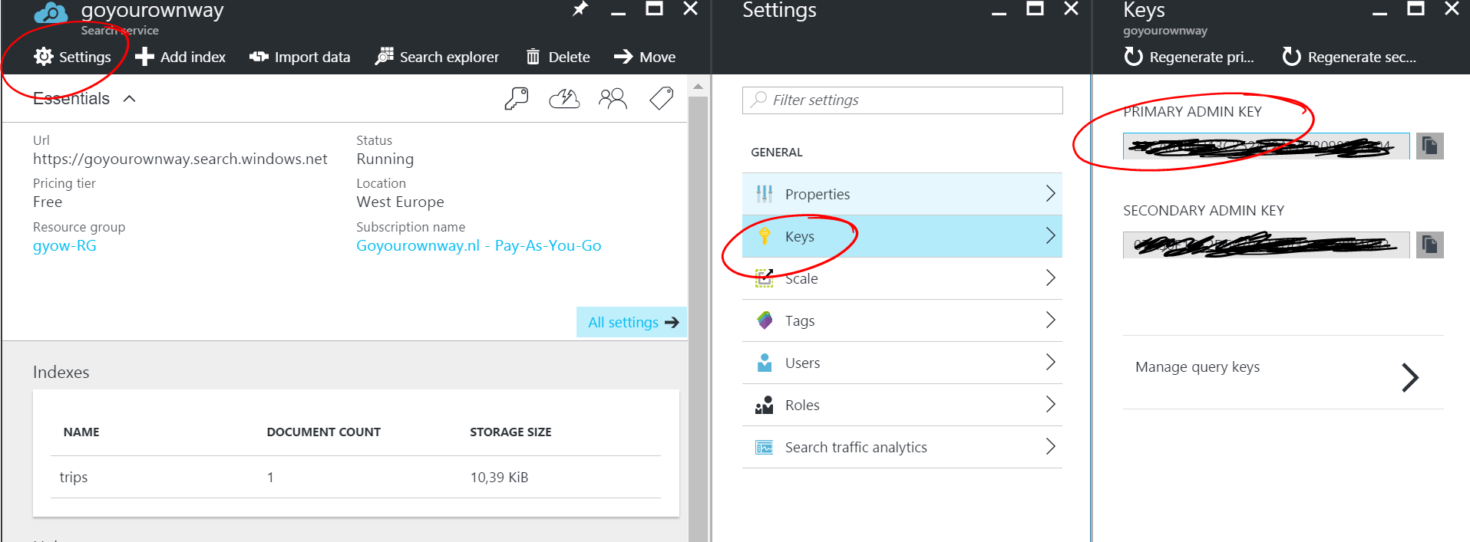Click the primary admin key field

click(x=1266, y=146)
